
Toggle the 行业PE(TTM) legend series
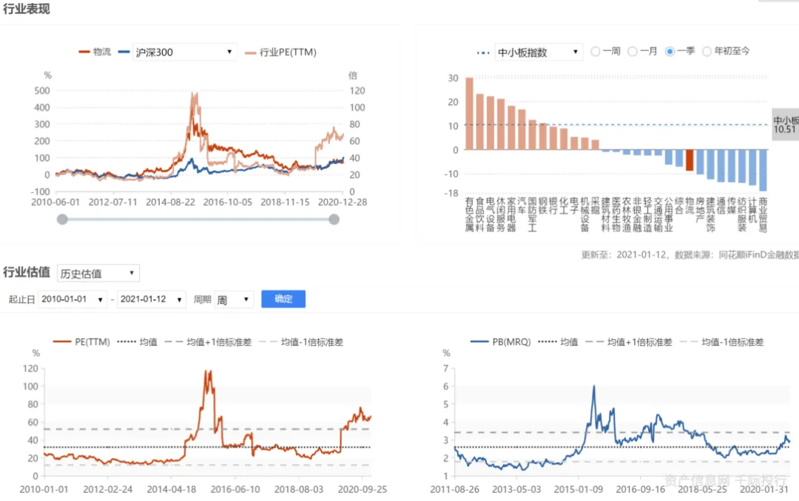(x=280, y=52)
